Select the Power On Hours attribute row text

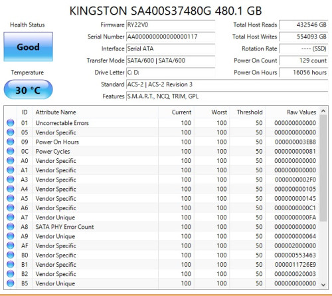pos(57,142)
